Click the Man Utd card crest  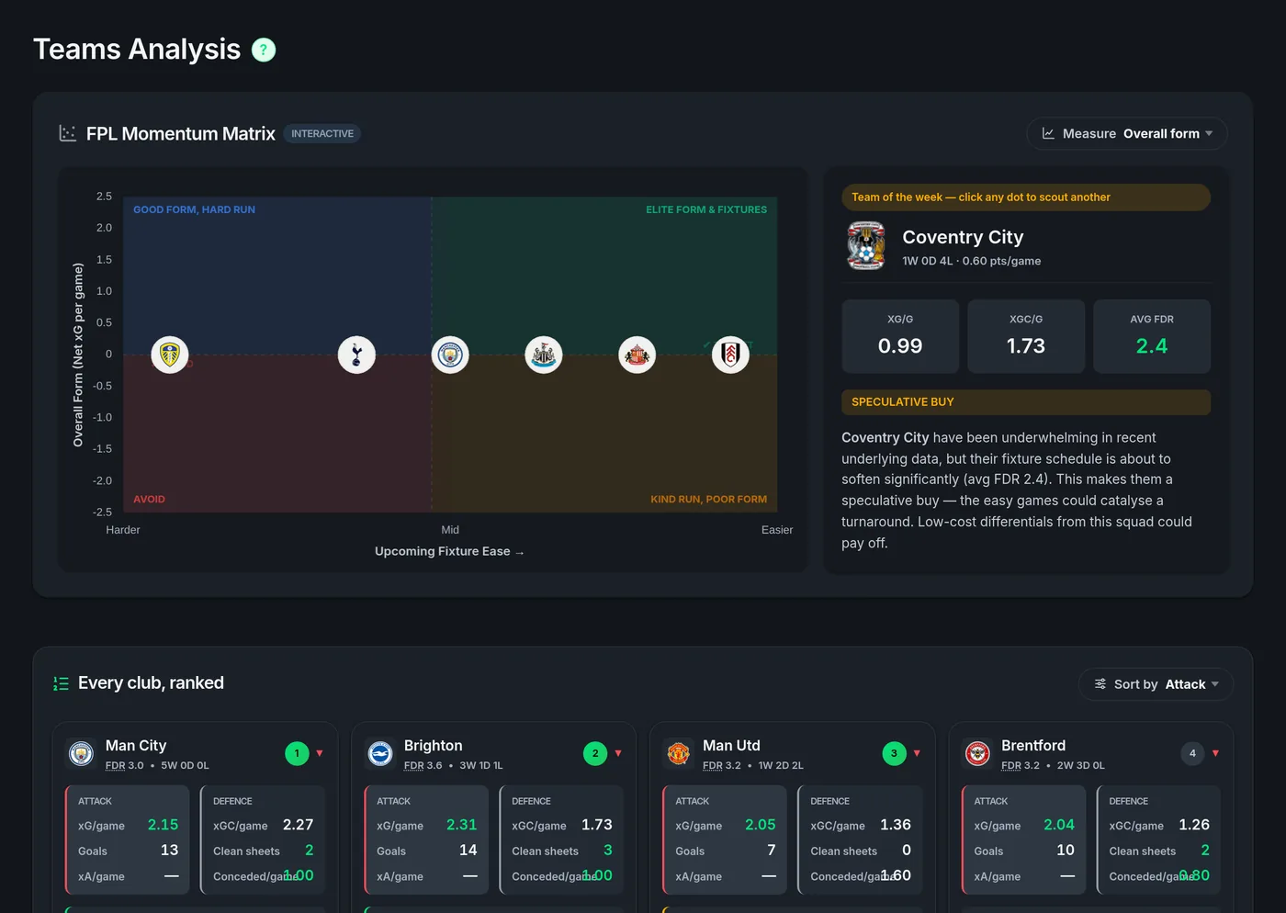679,754
